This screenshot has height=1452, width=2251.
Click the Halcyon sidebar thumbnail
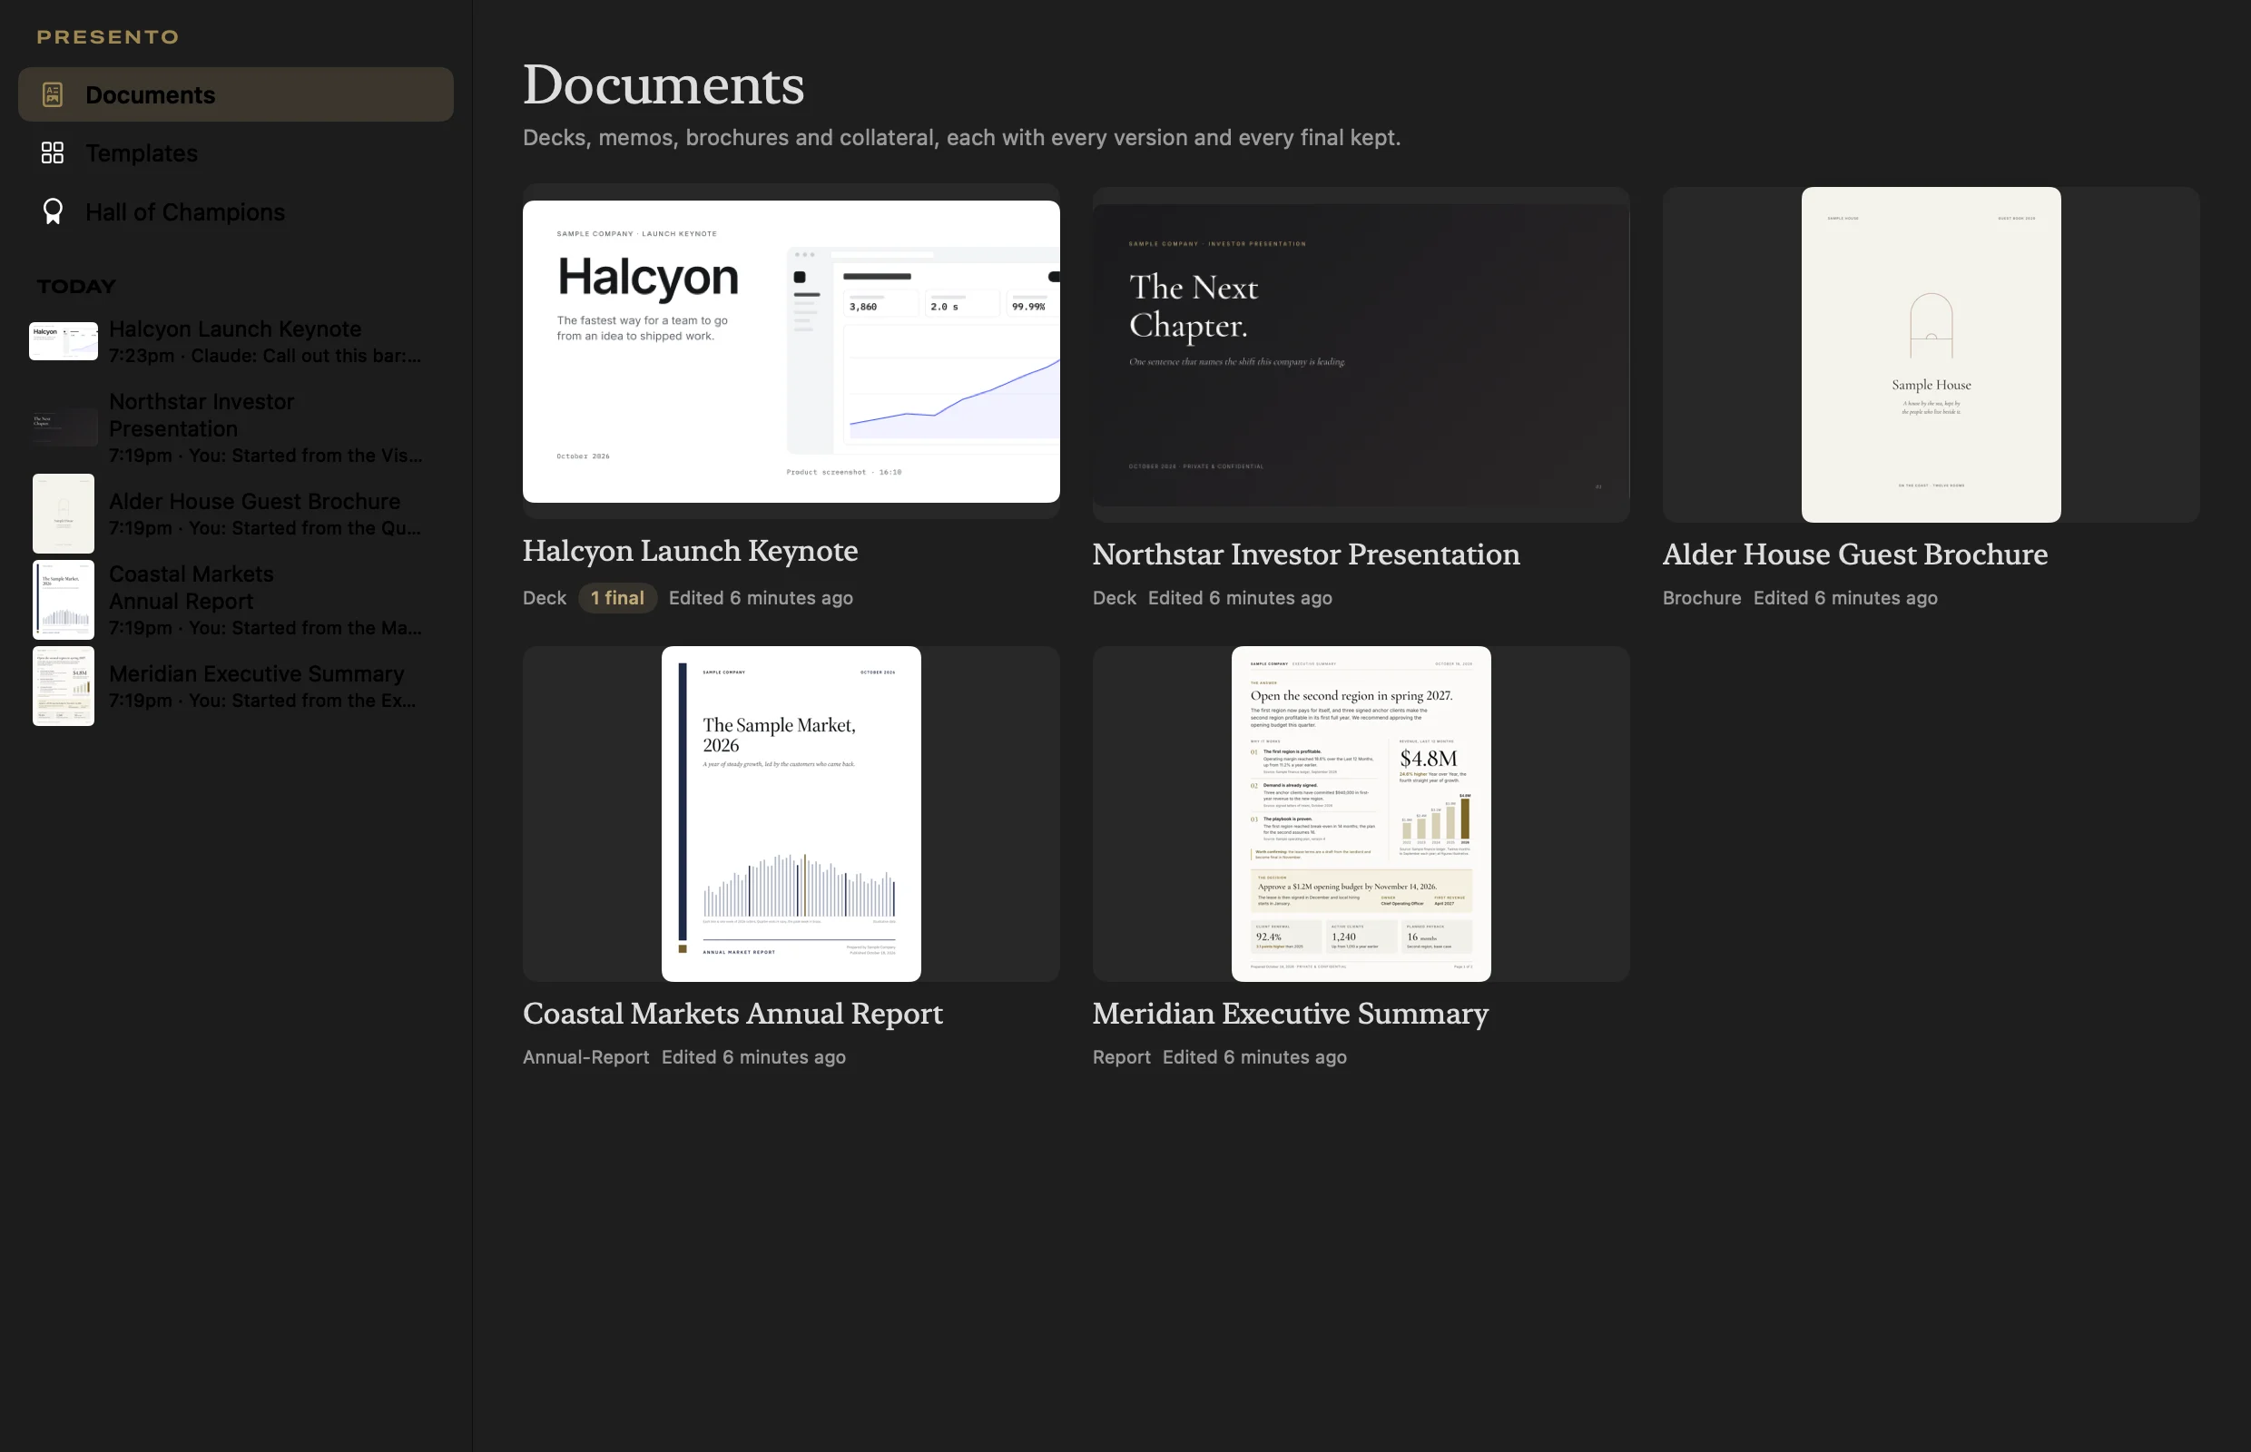[64, 341]
